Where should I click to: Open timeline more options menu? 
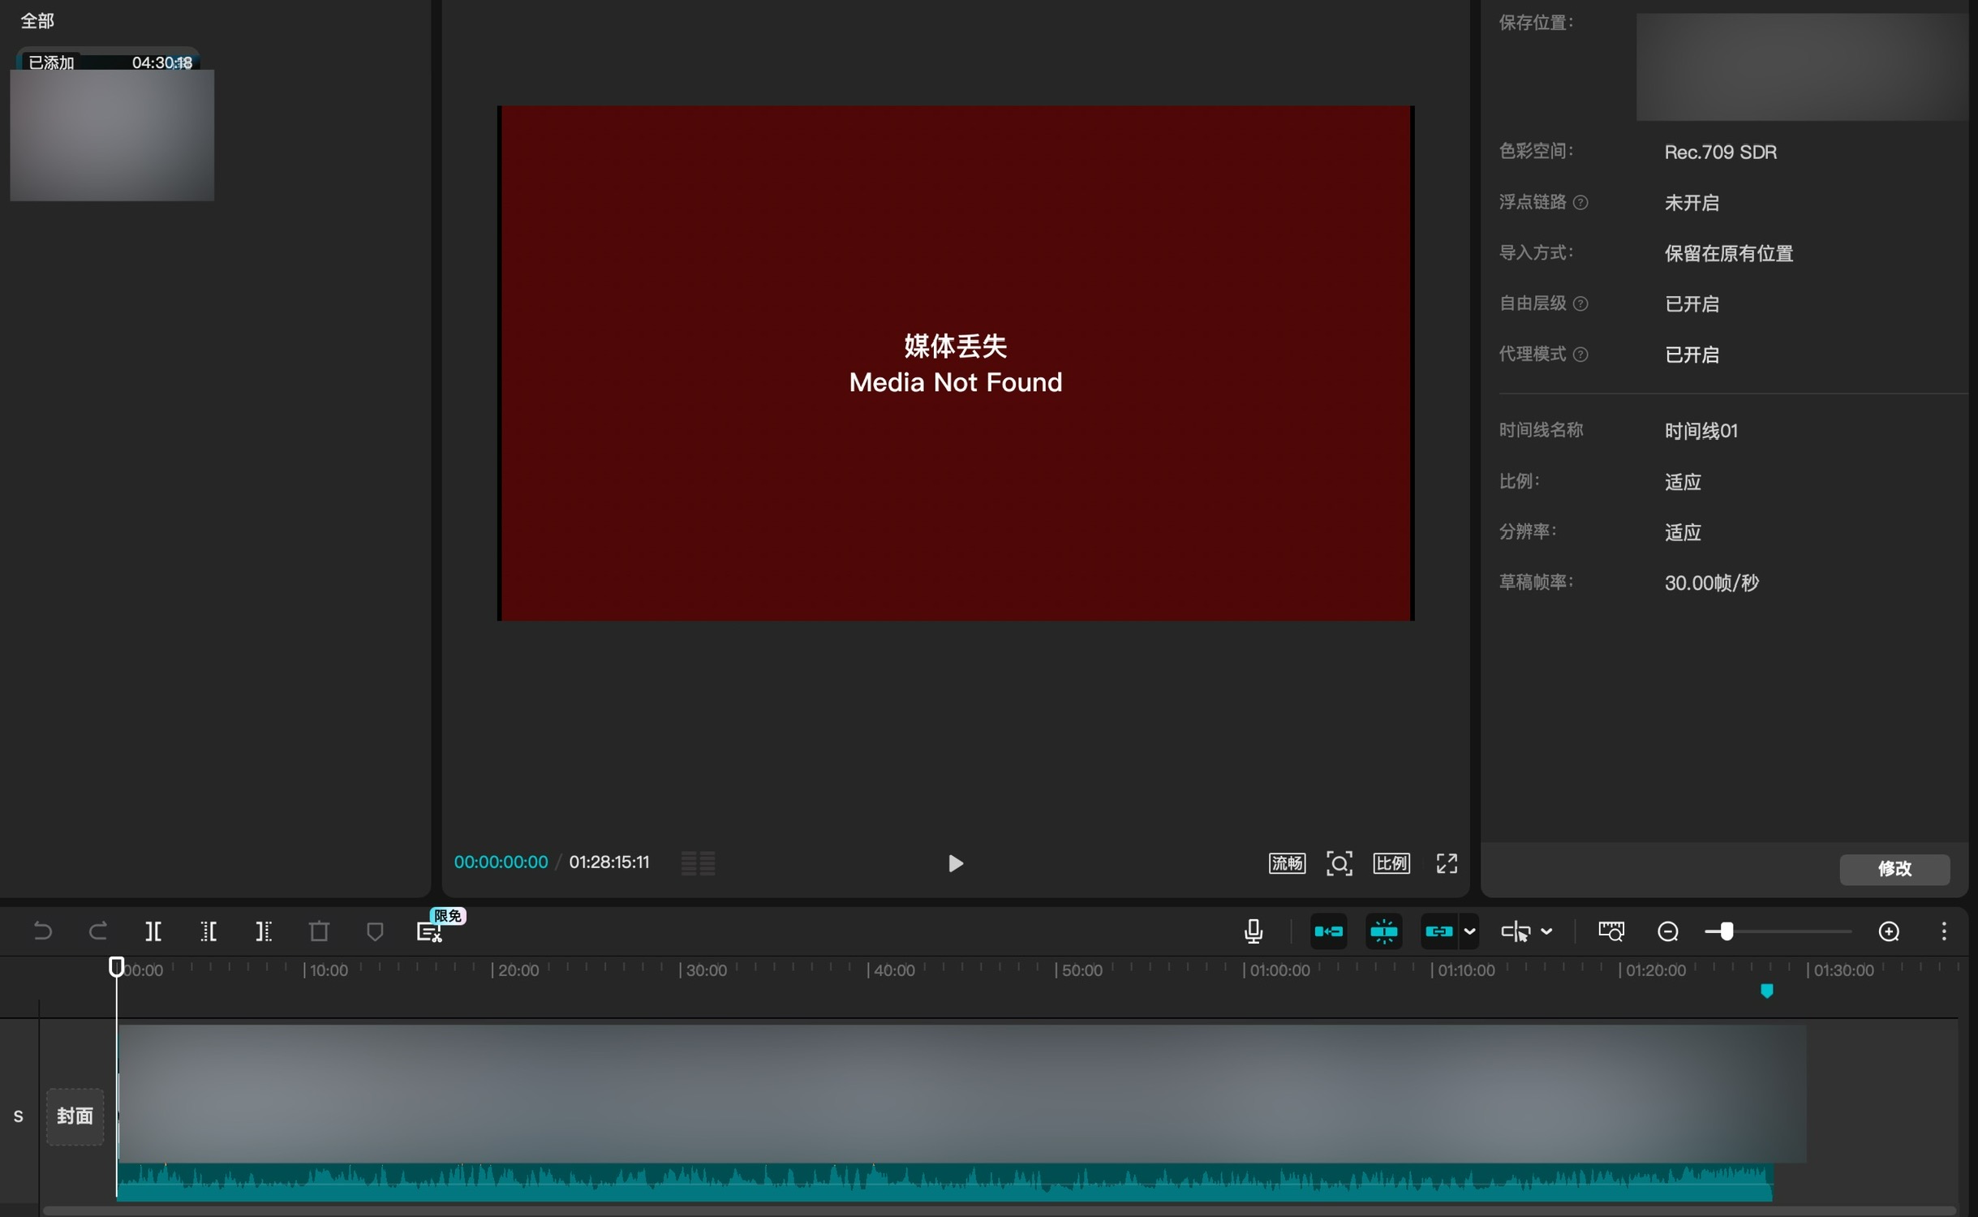pos(1944,931)
